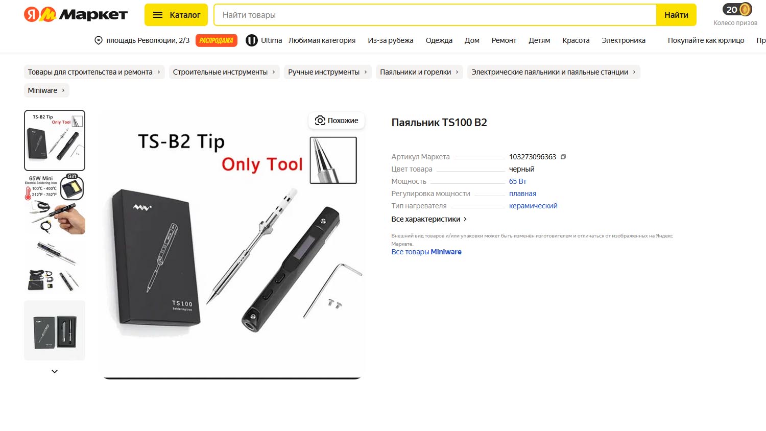Open the Колесо призов coin icon
766x431 pixels.
coord(745,10)
